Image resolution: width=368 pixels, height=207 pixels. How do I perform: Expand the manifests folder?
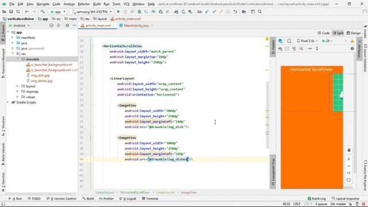13,37
